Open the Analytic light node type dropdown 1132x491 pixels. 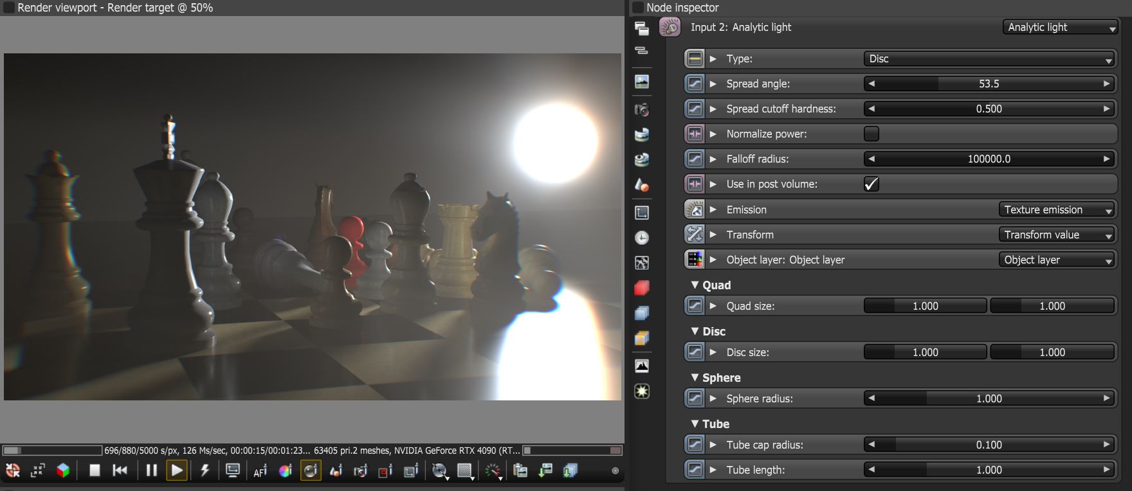pyautogui.click(x=1060, y=27)
